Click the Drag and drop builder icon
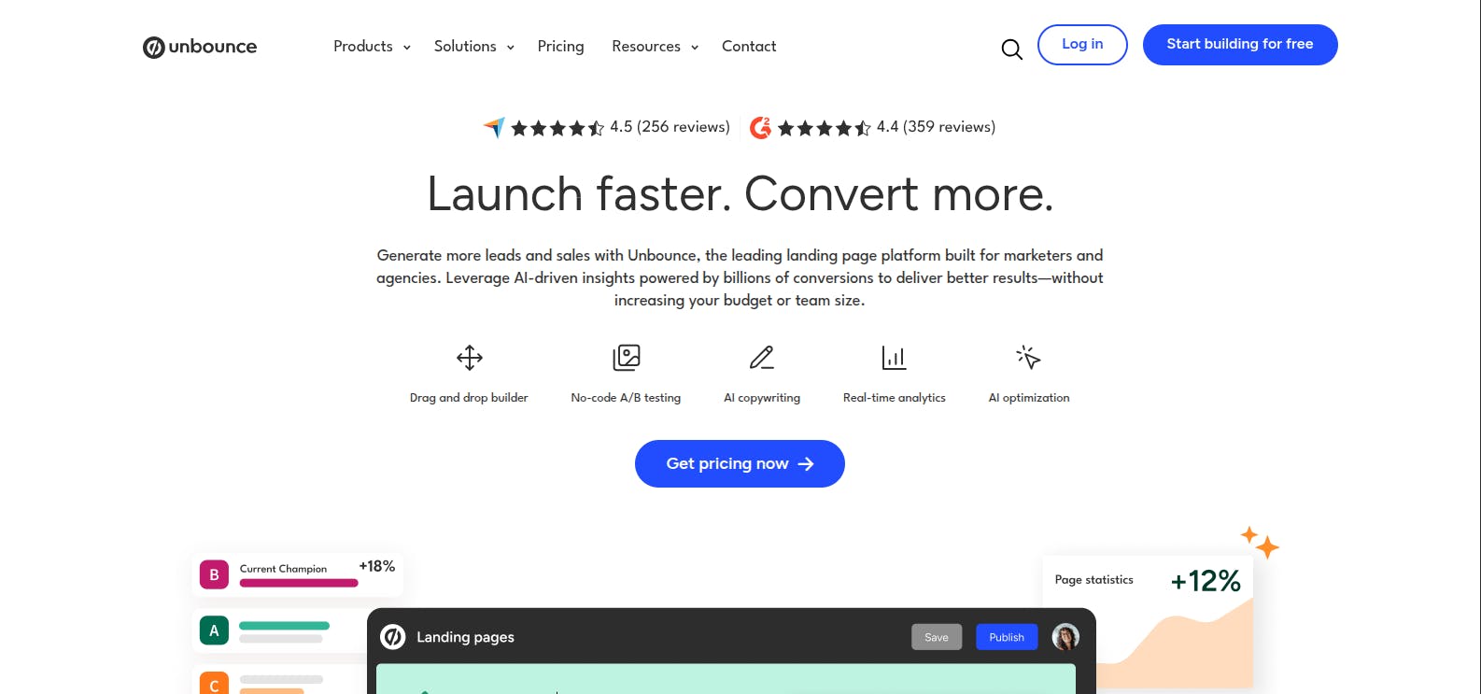The image size is (1481, 694). (469, 358)
